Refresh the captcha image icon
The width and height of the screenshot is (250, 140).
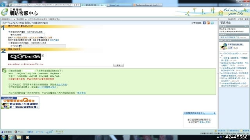click(x=43, y=55)
